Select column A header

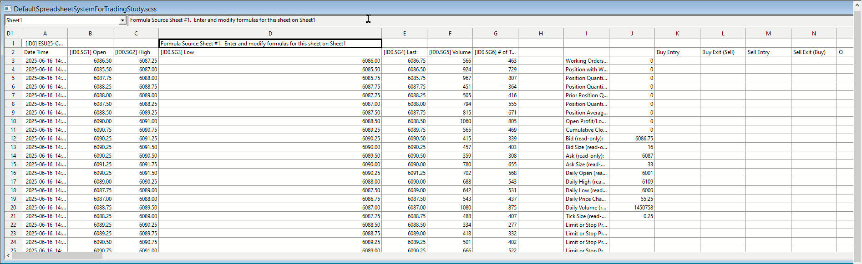[45, 33]
